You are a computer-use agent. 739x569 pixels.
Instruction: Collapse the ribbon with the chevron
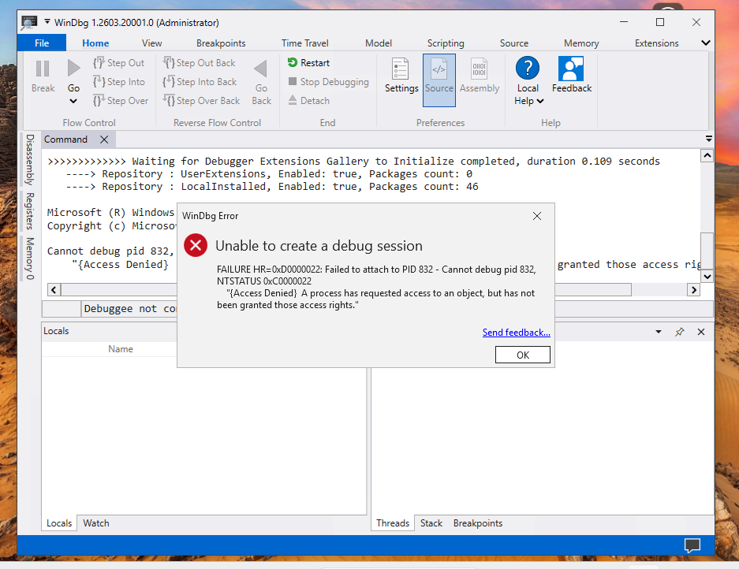(706, 43)
